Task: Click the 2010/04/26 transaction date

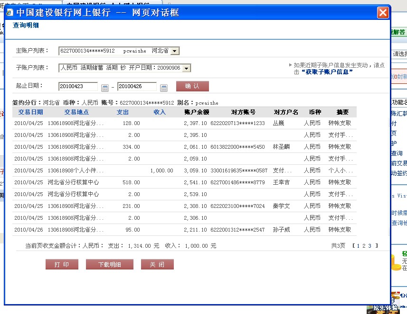Action: pos(28,230)
